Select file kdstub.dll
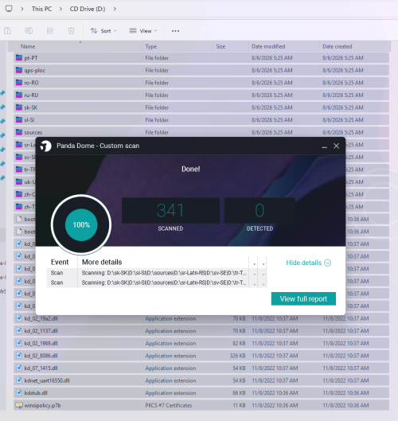Viewport: 398px width, 421px height. coord(201,393)
